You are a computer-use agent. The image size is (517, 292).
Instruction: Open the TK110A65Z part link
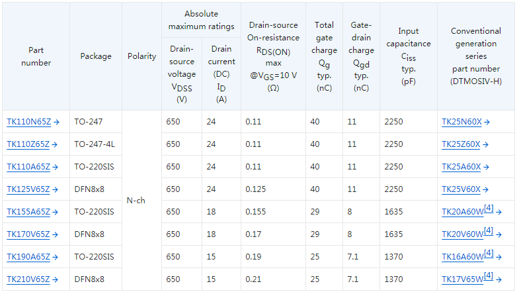click(28, 168)
